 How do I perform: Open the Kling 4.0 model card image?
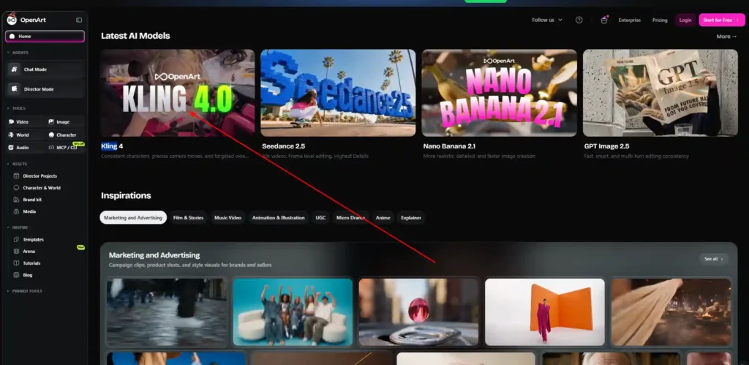point(177,93)
